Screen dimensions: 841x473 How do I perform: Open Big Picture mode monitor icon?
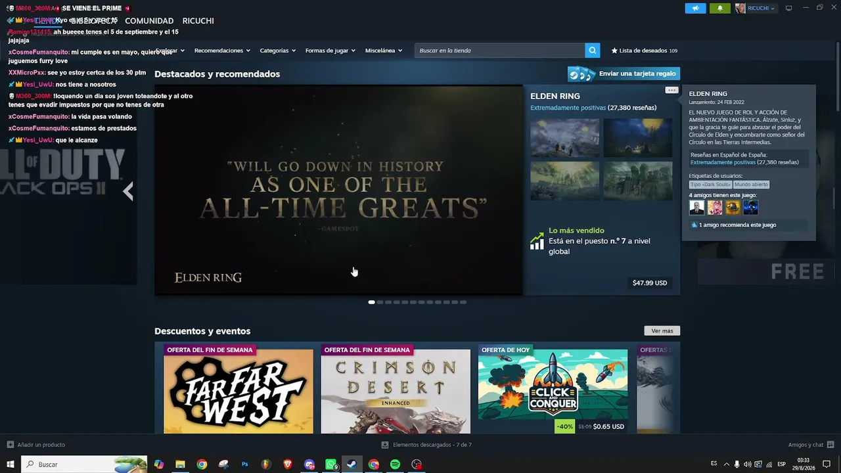coord(788,8)
